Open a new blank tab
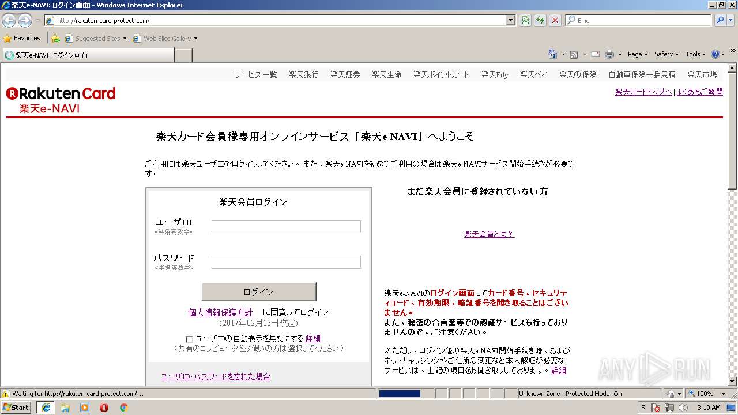This screenshot has height=415, width=738. (183, 55)
